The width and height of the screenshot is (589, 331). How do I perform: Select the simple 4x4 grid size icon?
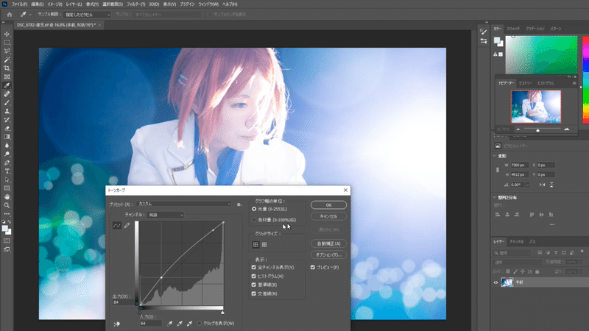point(255,245)
